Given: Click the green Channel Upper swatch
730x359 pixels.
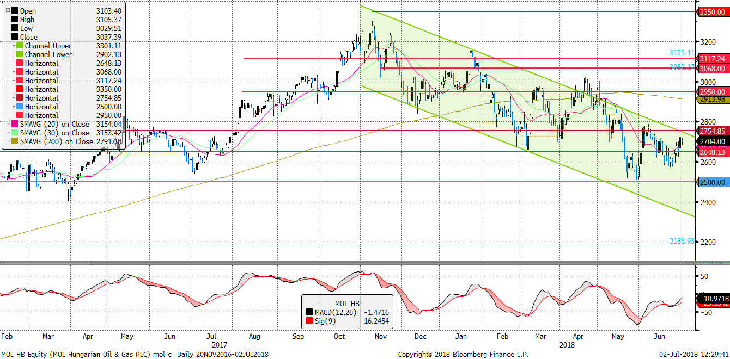Looking at the screenshot, I should click(19, 46).
